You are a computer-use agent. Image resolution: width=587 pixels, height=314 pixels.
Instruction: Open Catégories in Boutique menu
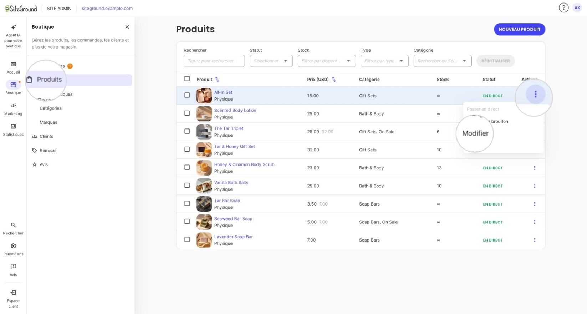click(x=51, y=108)
